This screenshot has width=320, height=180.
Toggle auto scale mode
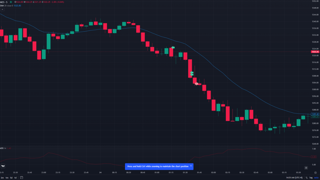316,177
